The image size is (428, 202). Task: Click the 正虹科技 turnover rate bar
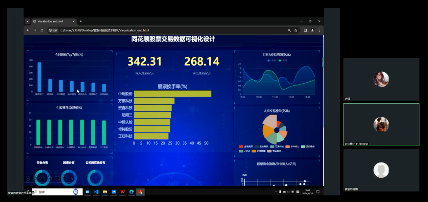151,136
